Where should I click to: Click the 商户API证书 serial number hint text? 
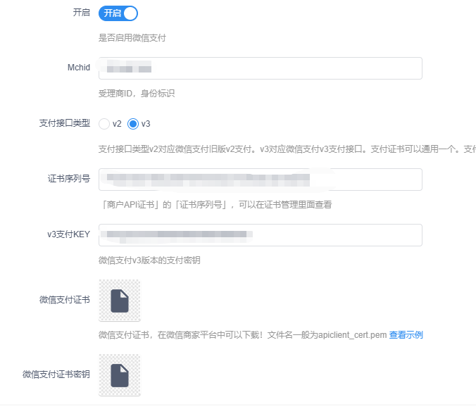point(215,205)
